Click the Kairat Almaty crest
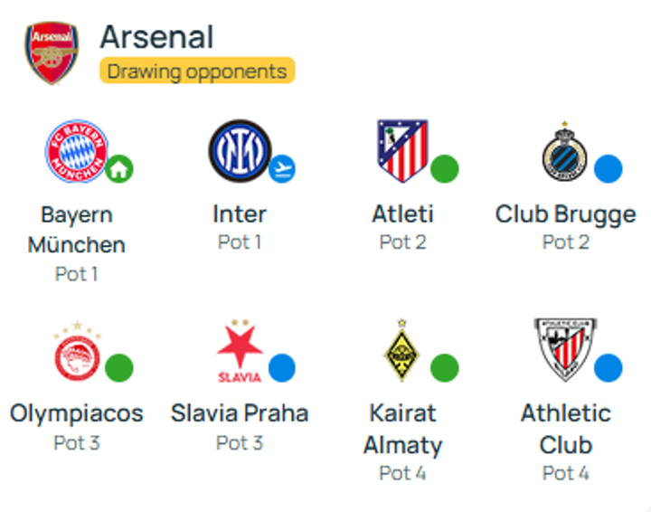The height and width of the screenshot is (512, 651). pyautogui.click(x=401, y=350)
